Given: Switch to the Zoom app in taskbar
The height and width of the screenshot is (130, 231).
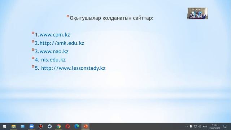Looking at the screenshot, I should click(x=31, y=126).
